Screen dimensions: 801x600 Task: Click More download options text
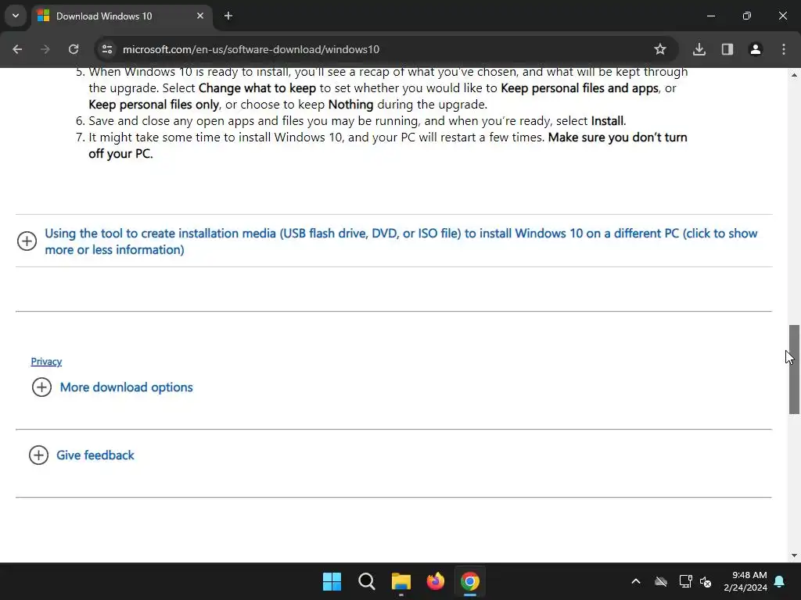[x=126, y=387]
